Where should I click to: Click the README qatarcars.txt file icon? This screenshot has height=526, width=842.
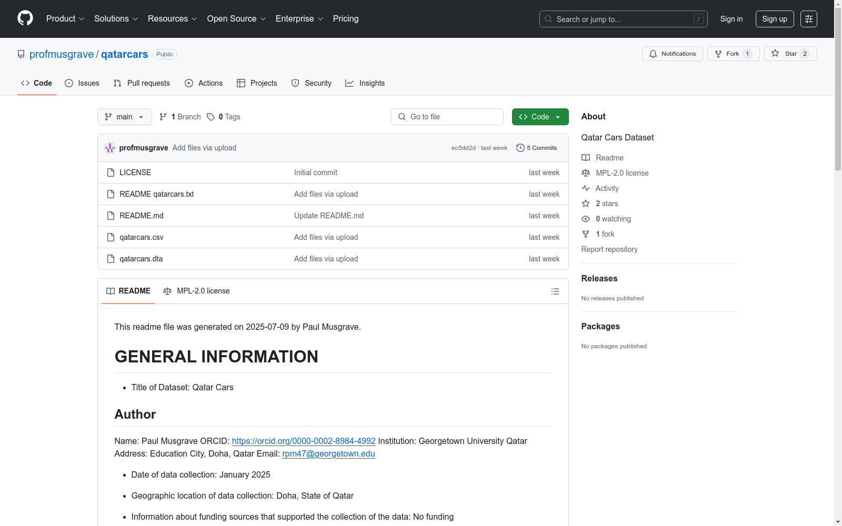pyautogui.click(x=111, y=194)
